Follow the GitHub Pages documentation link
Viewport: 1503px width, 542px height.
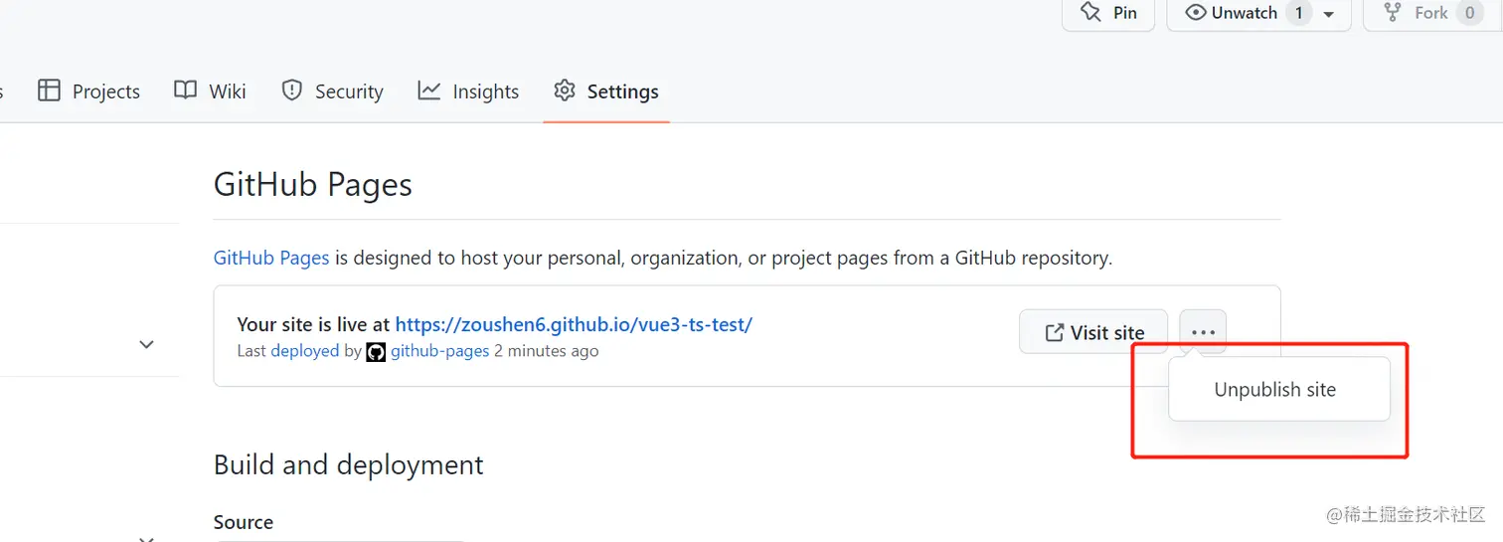271,258
